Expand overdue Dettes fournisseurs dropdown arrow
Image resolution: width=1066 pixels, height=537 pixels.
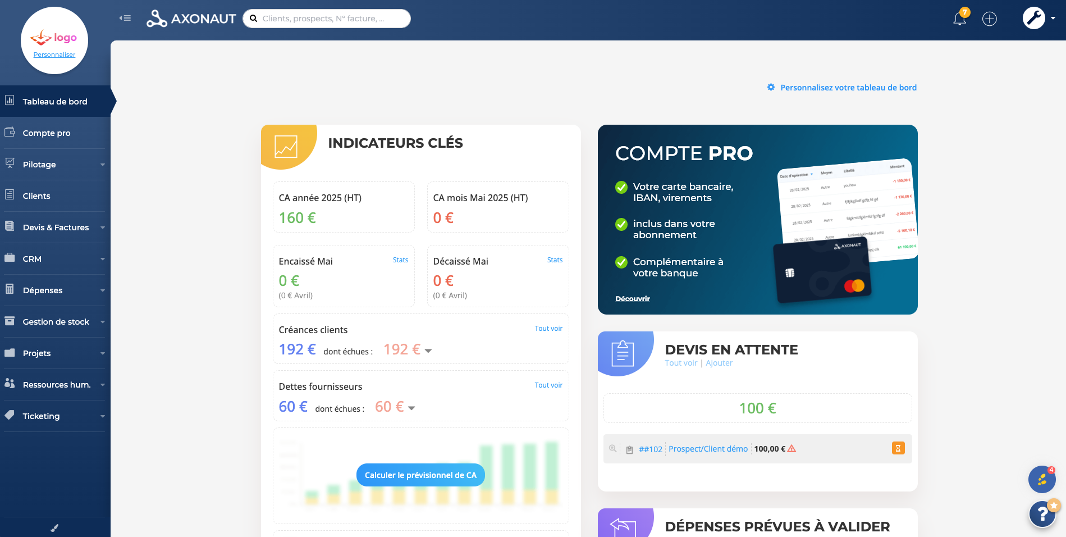pyautogui.click(x=411, y=408)
